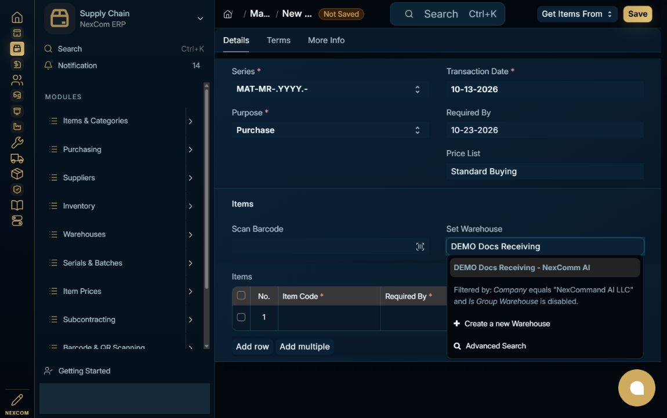Open the Supply Chain workspace switcher chevron
This screenshot has height=418, width=667.
(200, 19)
